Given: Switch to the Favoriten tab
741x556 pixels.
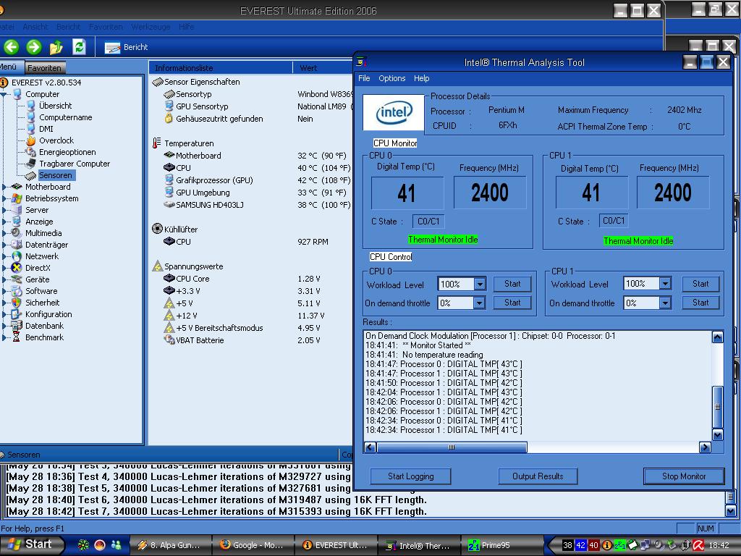Looking at the screenshot, I should [44, 67].
